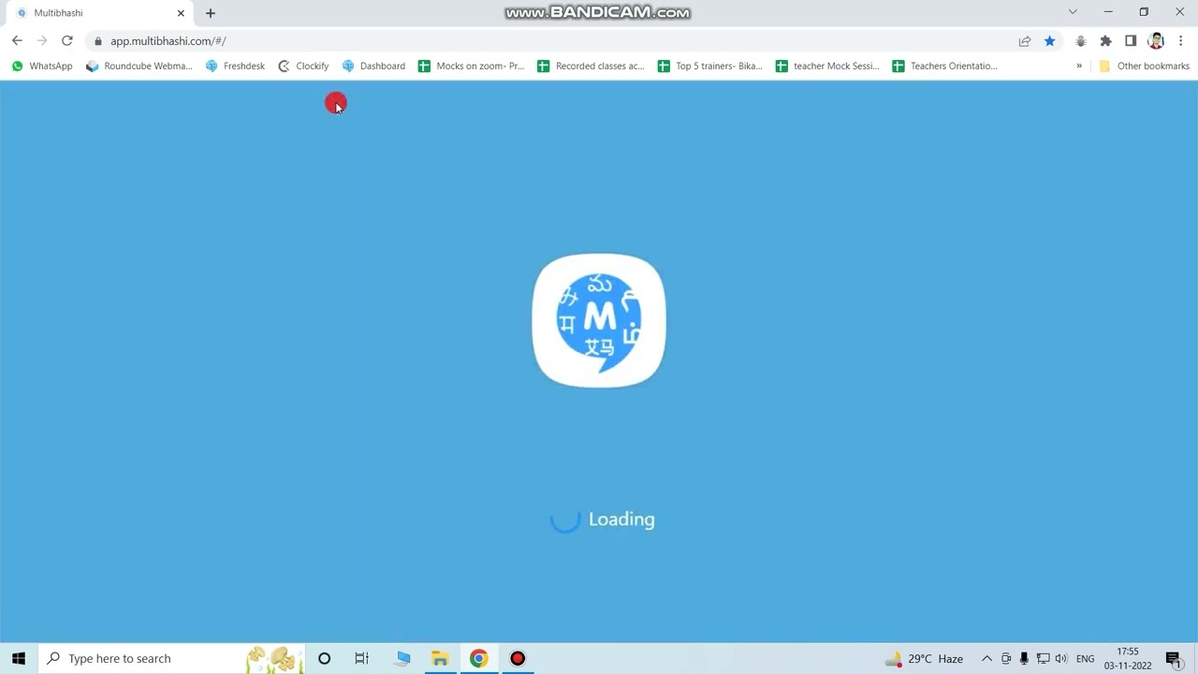The image size is (1198, 674).
Task: View site info via the lock icon
Action: pos(98,41)
